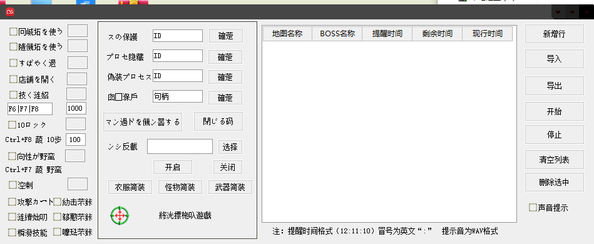Click 確定 next to 偽装プロセス
The width and height of the screenshot is (594, 244).
(x=225, y=77)
